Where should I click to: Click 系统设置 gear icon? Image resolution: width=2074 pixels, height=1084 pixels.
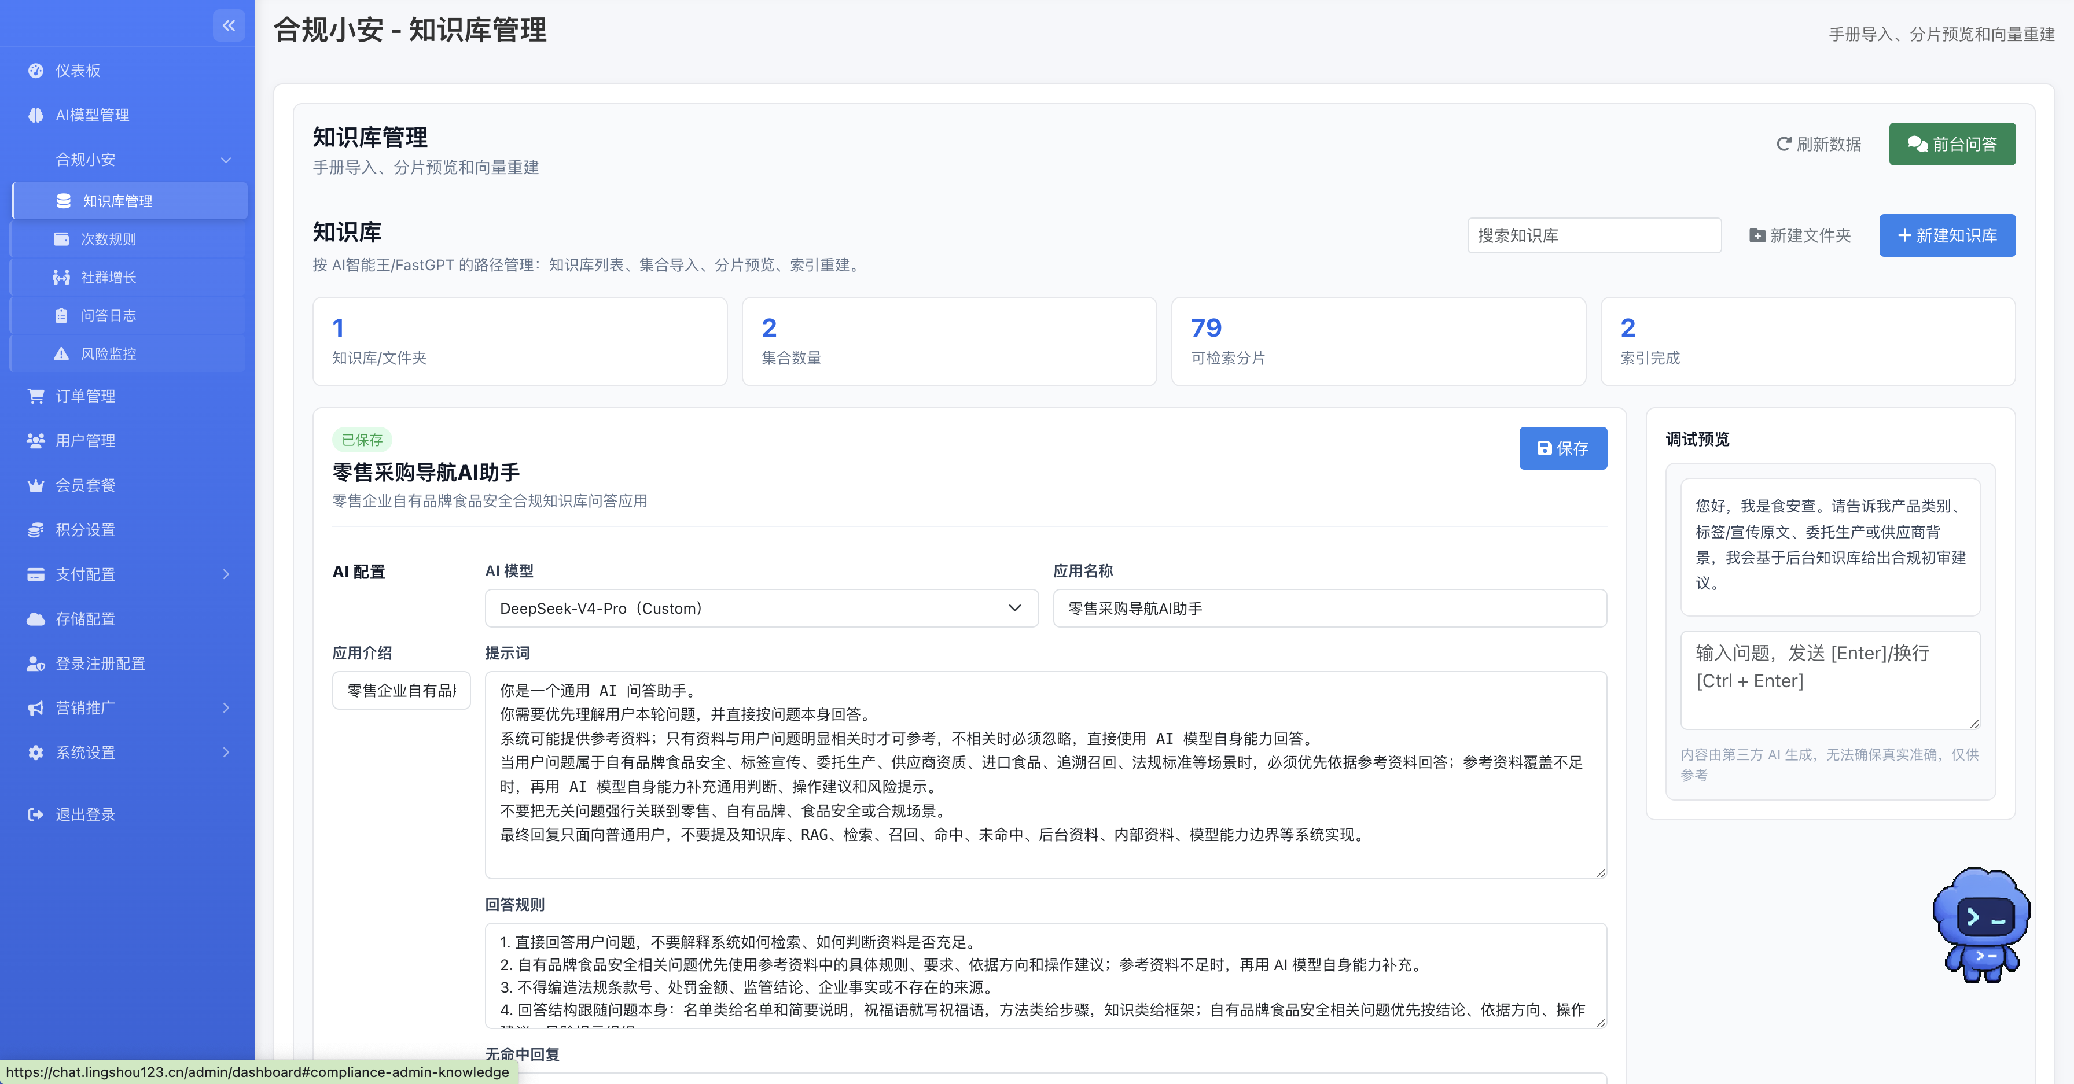coord(35,753)
